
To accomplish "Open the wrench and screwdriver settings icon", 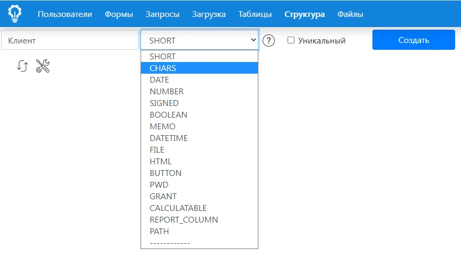I will 42,66.
